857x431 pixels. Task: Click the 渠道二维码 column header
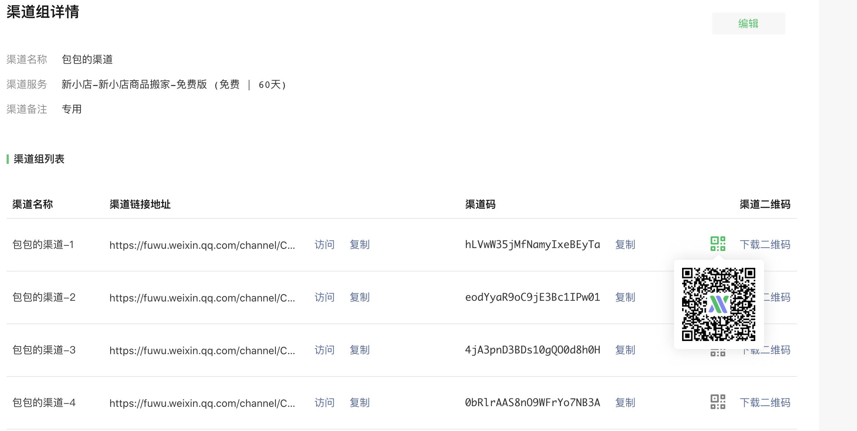(x=765, y=204)
